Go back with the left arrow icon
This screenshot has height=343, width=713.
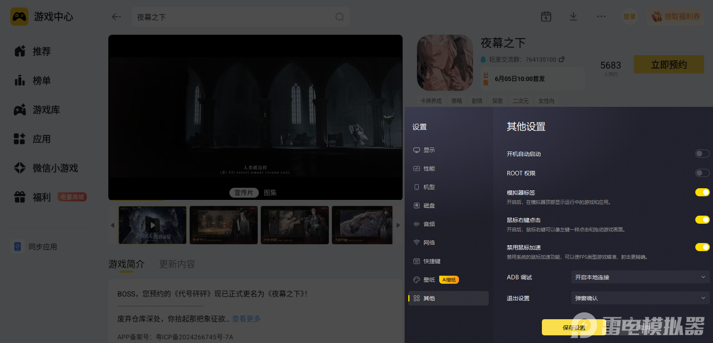116,17
